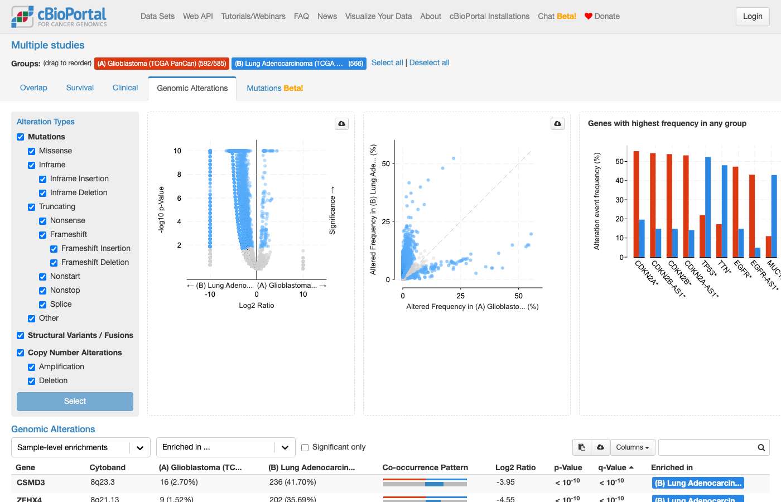Sort by q-Value column arrow
This screenshot has height=502, width=781.
point(631,467)
